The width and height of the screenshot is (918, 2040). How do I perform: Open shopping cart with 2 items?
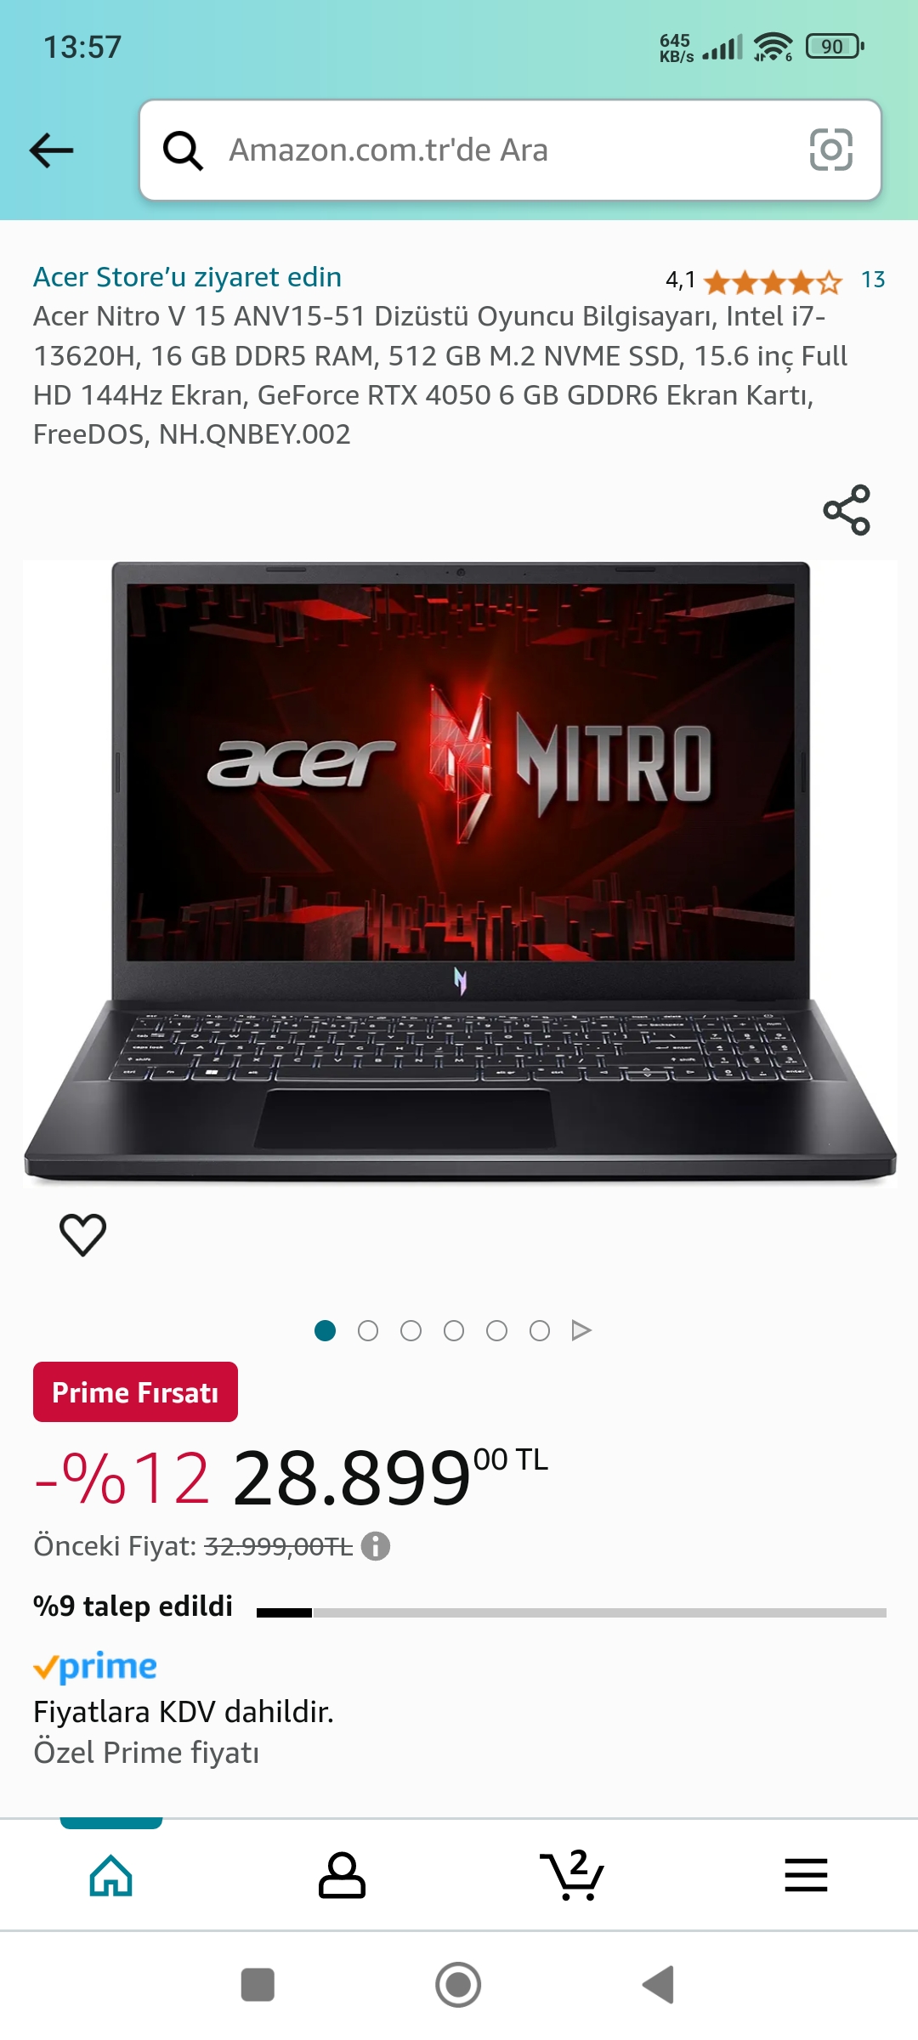click(x=572, y=1874)
